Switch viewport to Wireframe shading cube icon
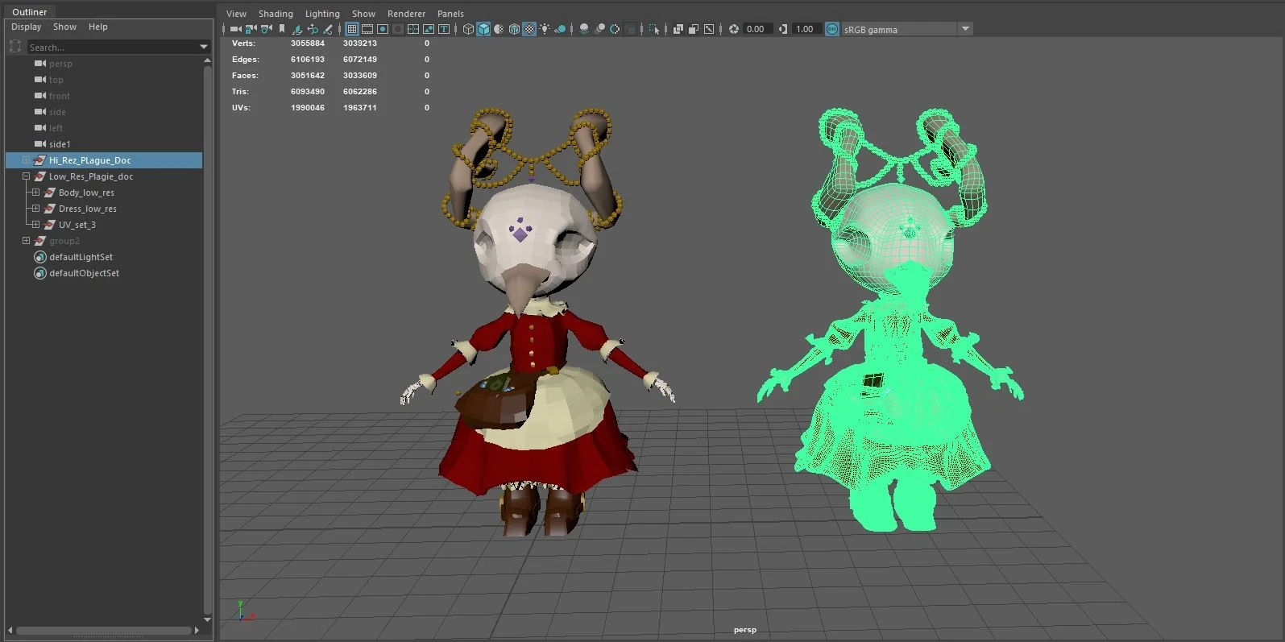This screenshot has width=1285, height=642. point(468,29)
